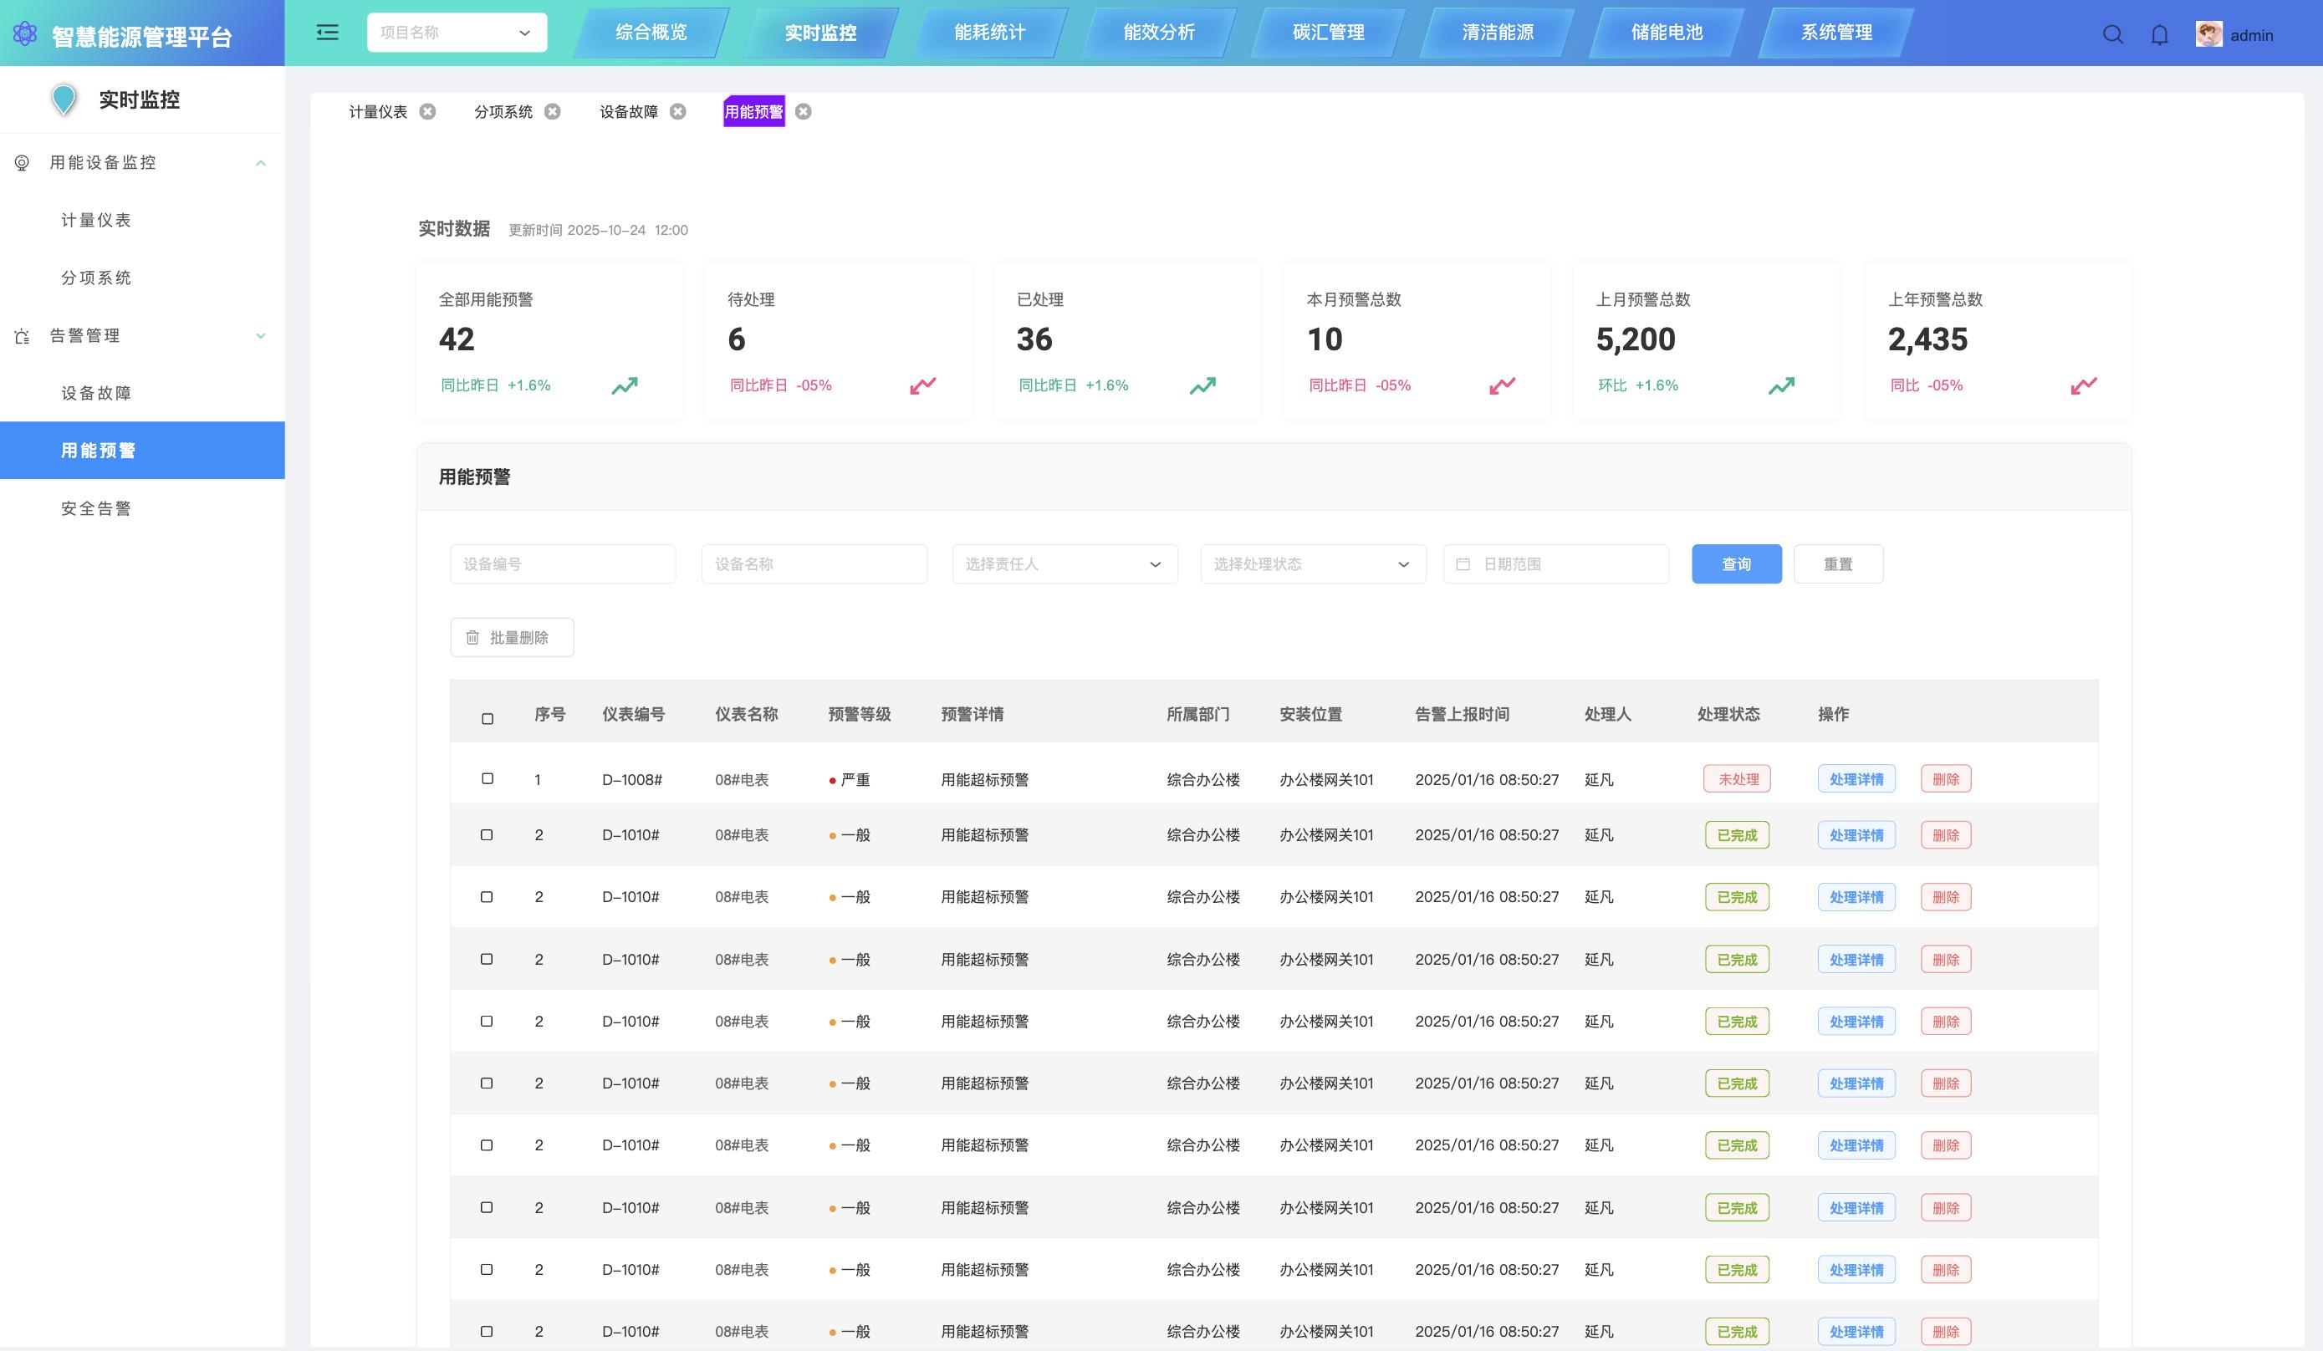Open 安全告警 in the sidebar

[96, 508]
